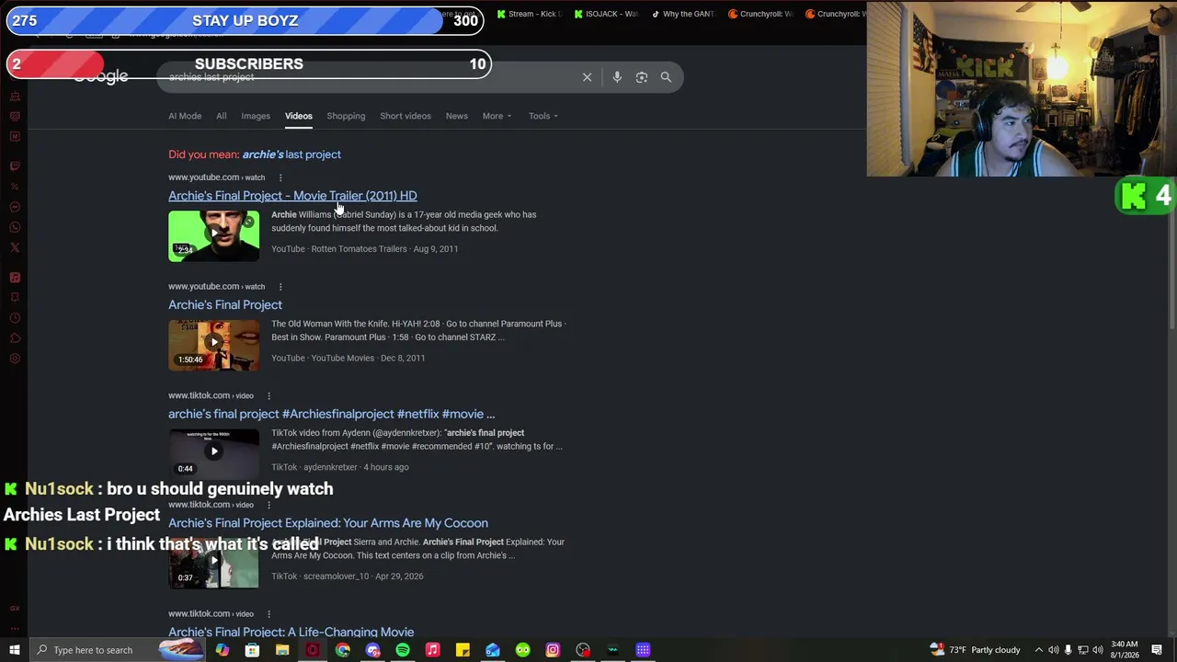Open the network tray icon
1177x662 pixels.
pyautogui.click(x=1082, y=650)
